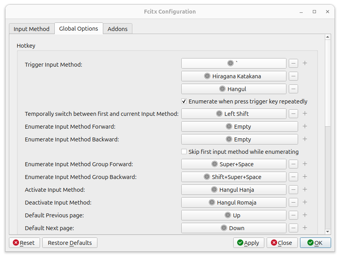Click the Reset button
Screen dimensions: 340x258
24,243
